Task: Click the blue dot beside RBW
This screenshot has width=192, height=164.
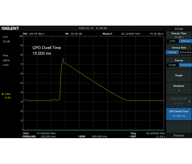Action: (22, 137)
